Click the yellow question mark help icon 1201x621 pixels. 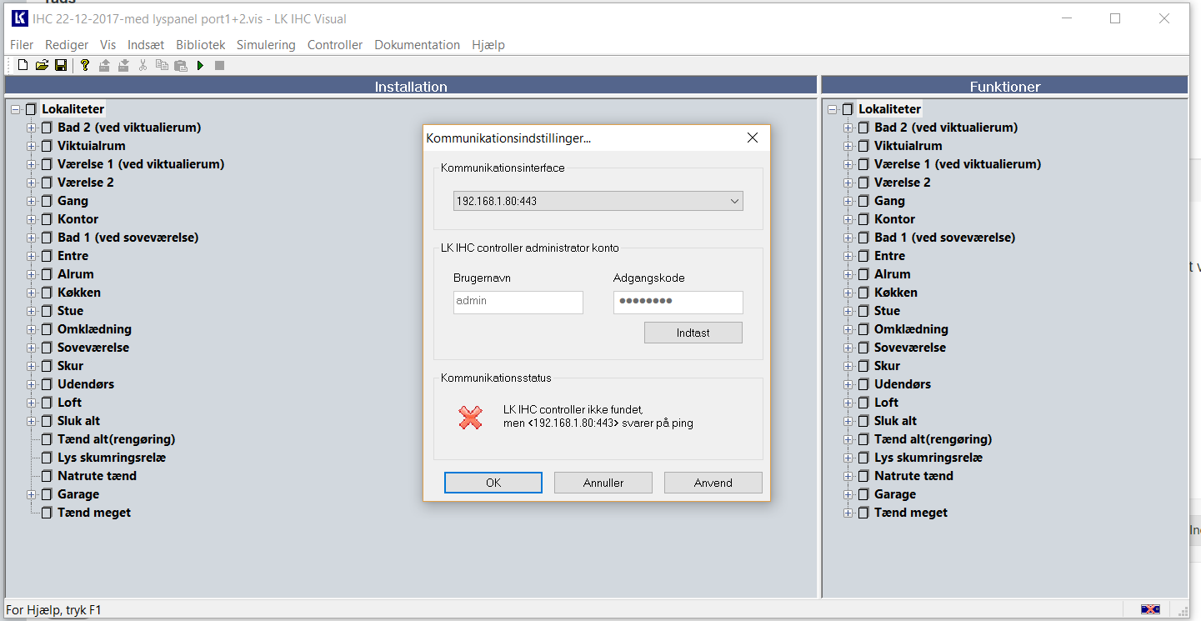click(x=84, y=65)
